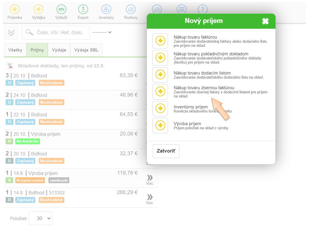Open the dashed dropdown next to search
The width and height of the screenshot is (311, 230).
[102, 32]
